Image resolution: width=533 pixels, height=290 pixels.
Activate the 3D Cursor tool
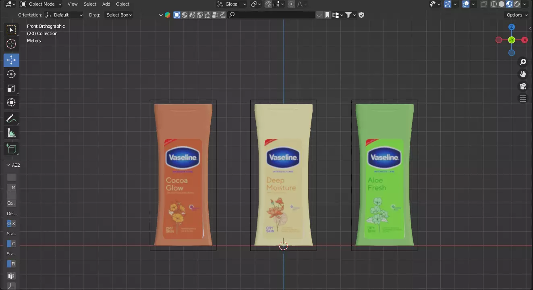(11, 44)
